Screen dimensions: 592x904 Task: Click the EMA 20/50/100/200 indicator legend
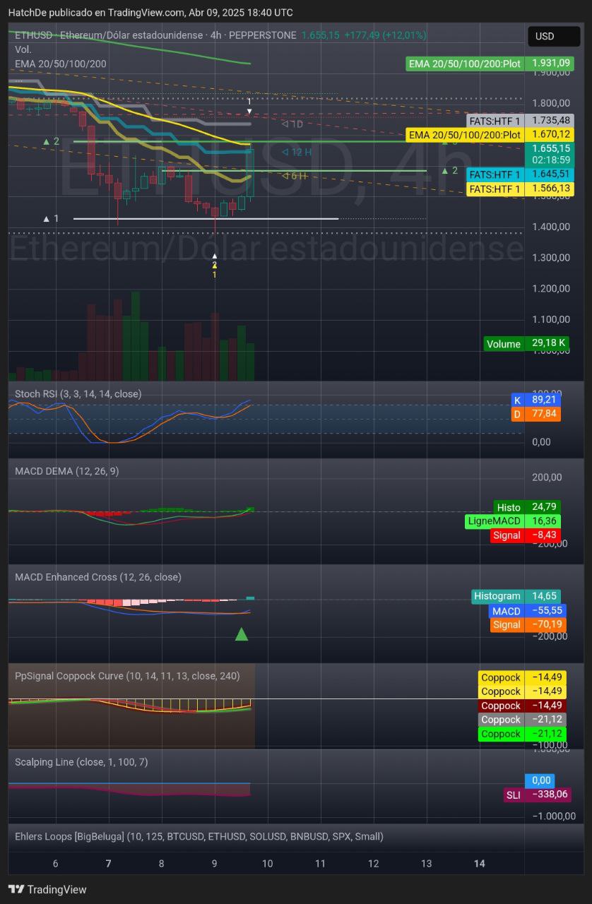click(x=61, y=64)
